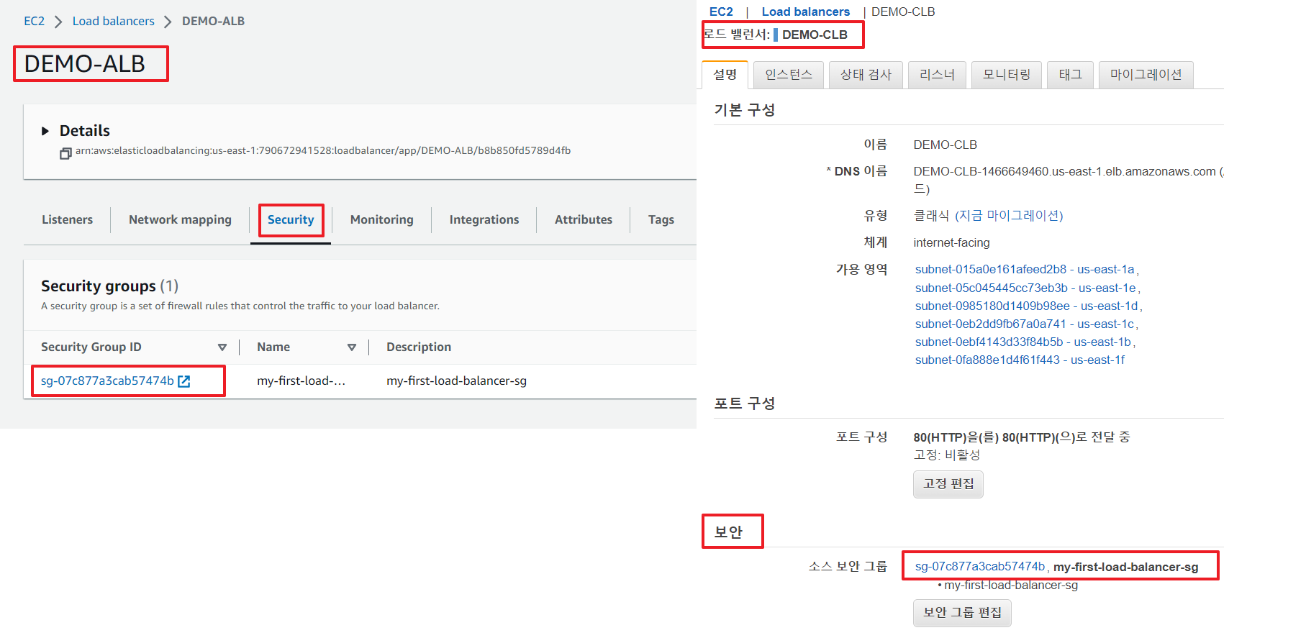Copy the DEMO-ALB ARN with the copy icon
1306x638 pixels.
(x=65, y=153)
